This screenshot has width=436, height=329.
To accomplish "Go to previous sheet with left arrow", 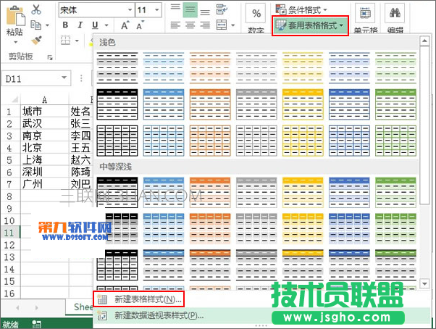I will point(18,308).
